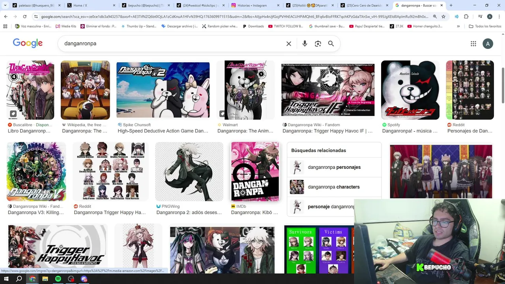Open the Danganronpa 2 Monokuma beach image
This screenshot has width=505, height=284.
[163, 90]
